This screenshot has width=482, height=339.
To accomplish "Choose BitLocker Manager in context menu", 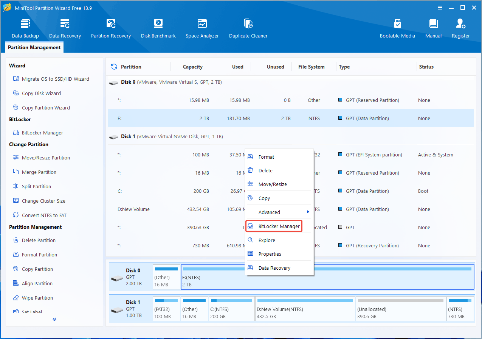I will pyautogui.click(x=274, y=226).
